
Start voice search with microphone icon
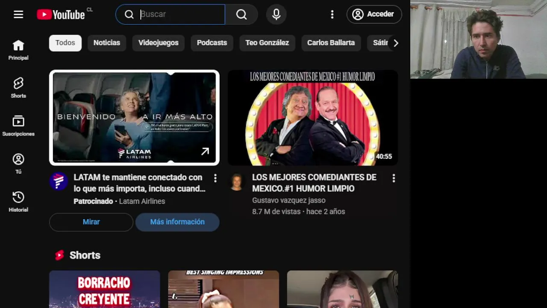[276, 15]
